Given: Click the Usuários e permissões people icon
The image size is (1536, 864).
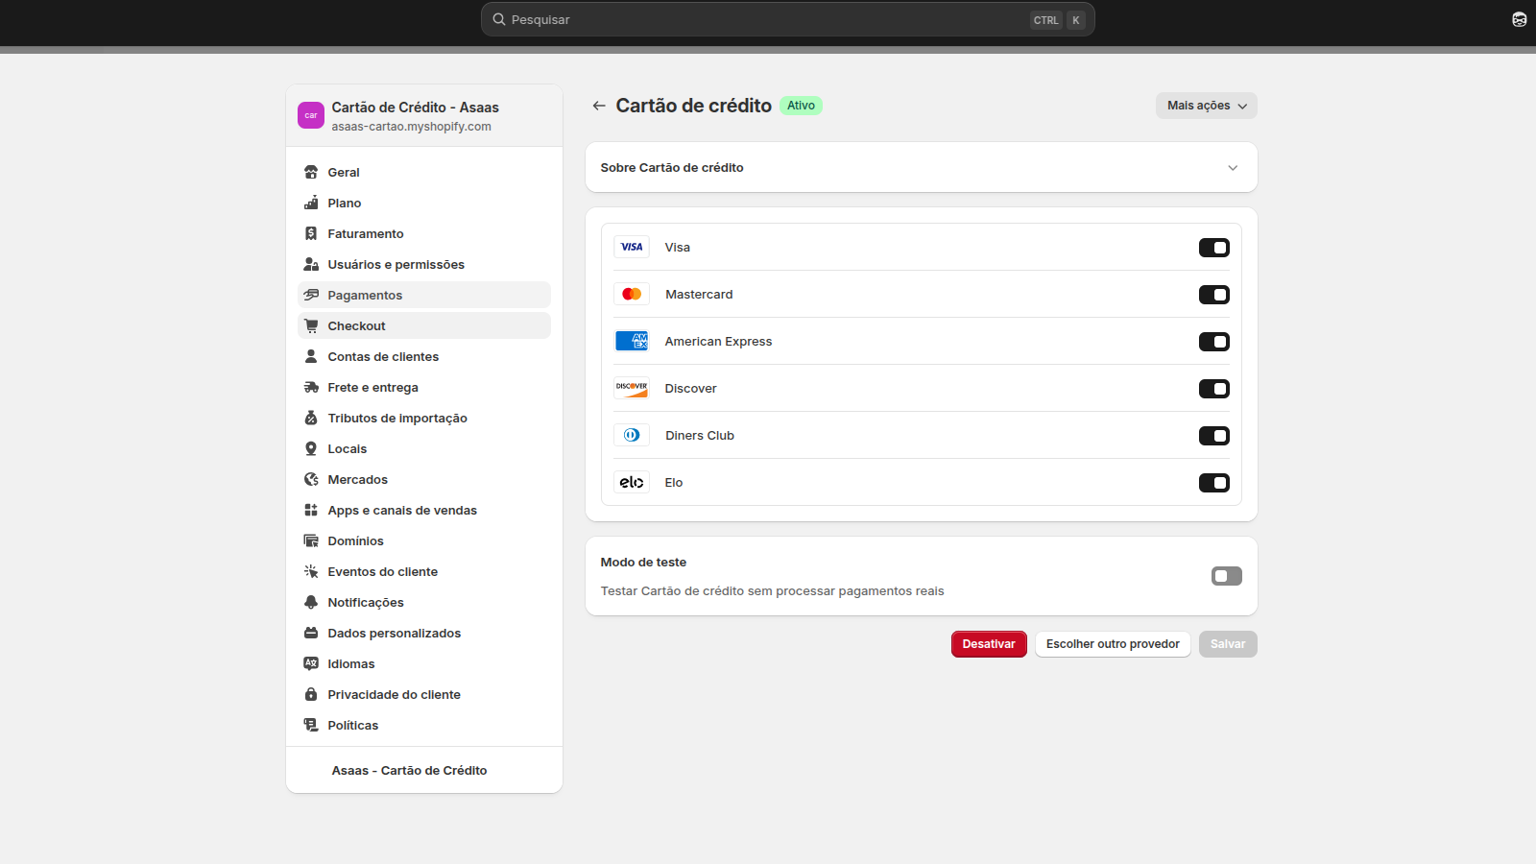Looking at the screenshot, I should click(x=311, y=264).
